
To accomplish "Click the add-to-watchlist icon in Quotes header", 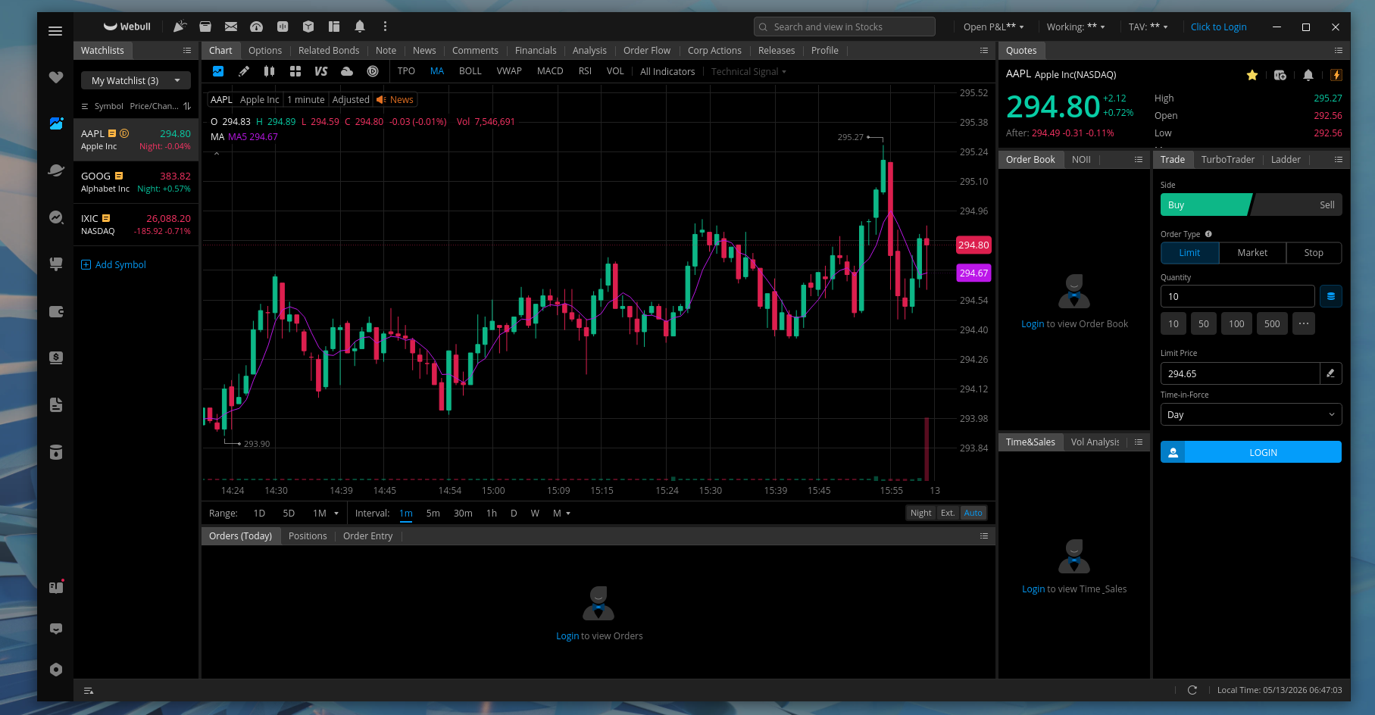I will (1280, 75).
